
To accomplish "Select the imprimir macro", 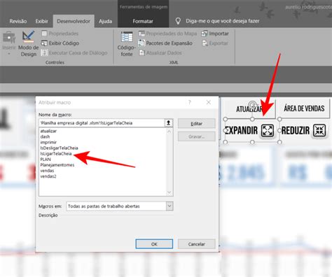I will tap(48, 142).
